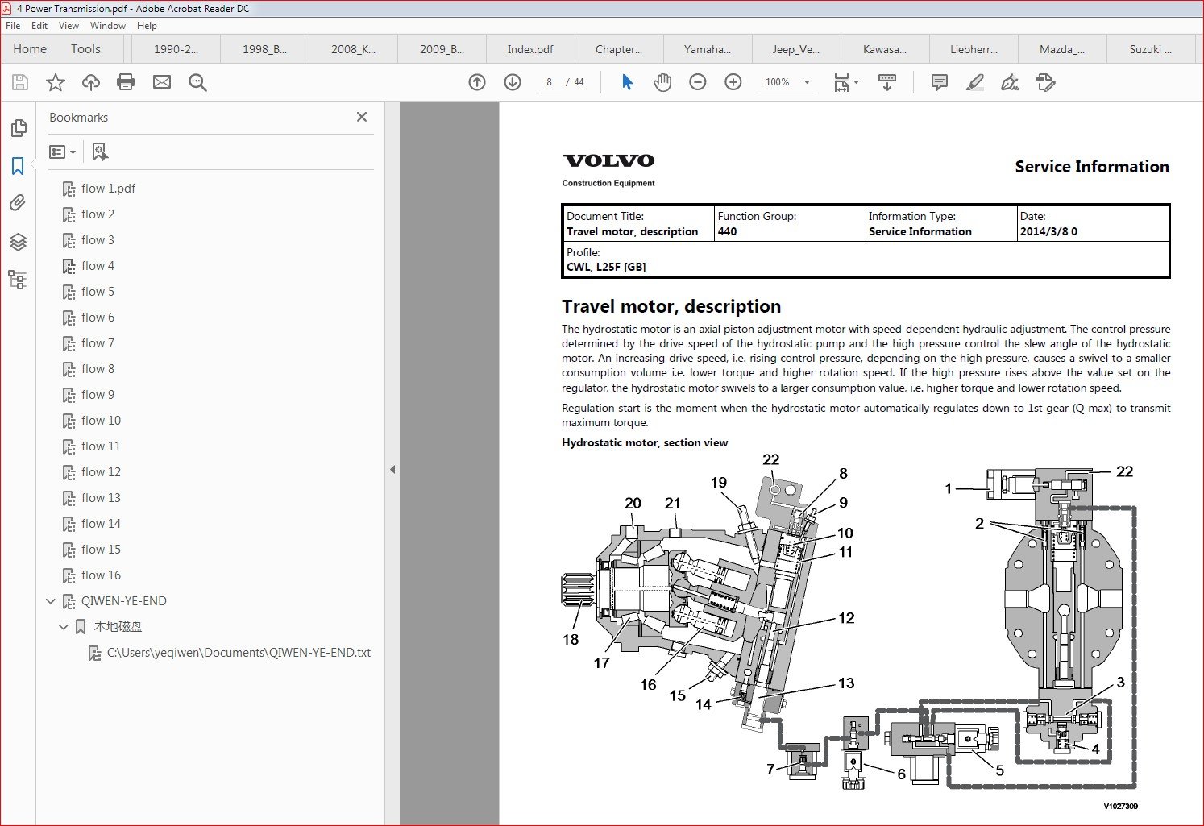
Task: Click the Travel motor, description heading
Action: (671, 306)
